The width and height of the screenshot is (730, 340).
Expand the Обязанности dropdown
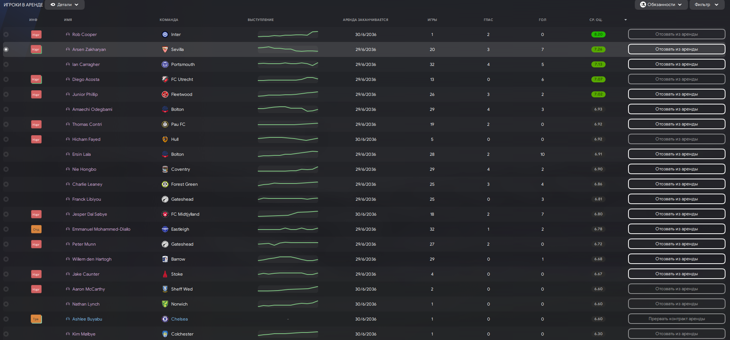661,5
